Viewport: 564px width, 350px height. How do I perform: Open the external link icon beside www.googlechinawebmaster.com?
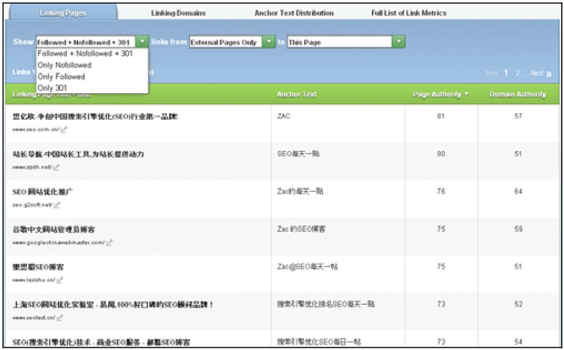[109, 243]
